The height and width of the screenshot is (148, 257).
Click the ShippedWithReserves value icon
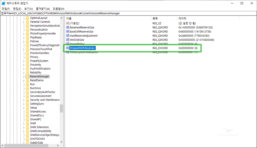[68, 48]
